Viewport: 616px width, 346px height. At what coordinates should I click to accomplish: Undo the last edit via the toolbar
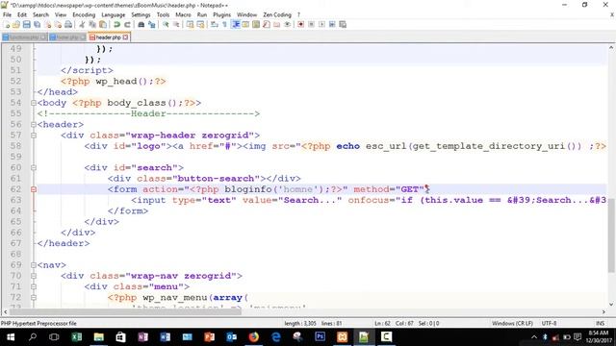pos(116,24)
